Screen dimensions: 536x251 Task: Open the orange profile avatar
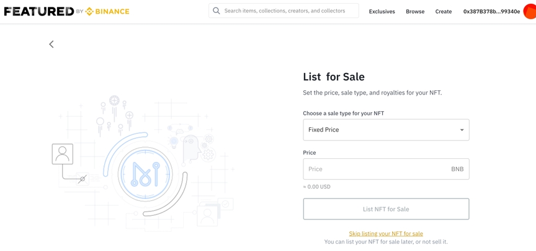[530, 11]
